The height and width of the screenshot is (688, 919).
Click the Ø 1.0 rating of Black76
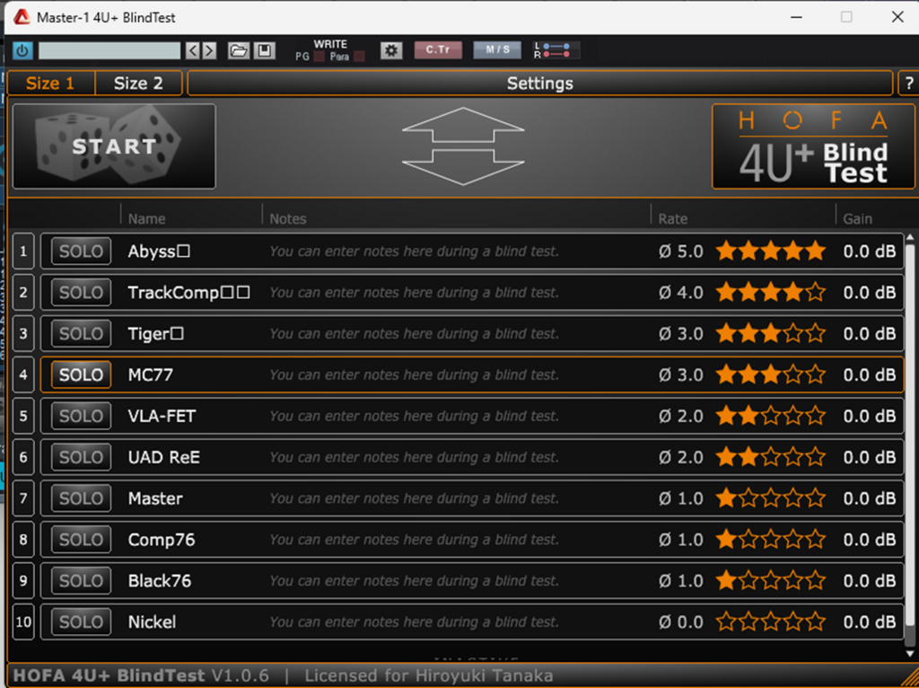click(680, 580)
